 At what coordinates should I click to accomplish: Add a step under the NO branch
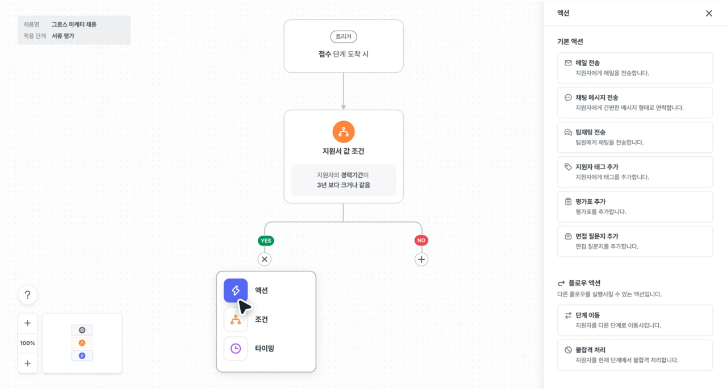tap(421, 260)
